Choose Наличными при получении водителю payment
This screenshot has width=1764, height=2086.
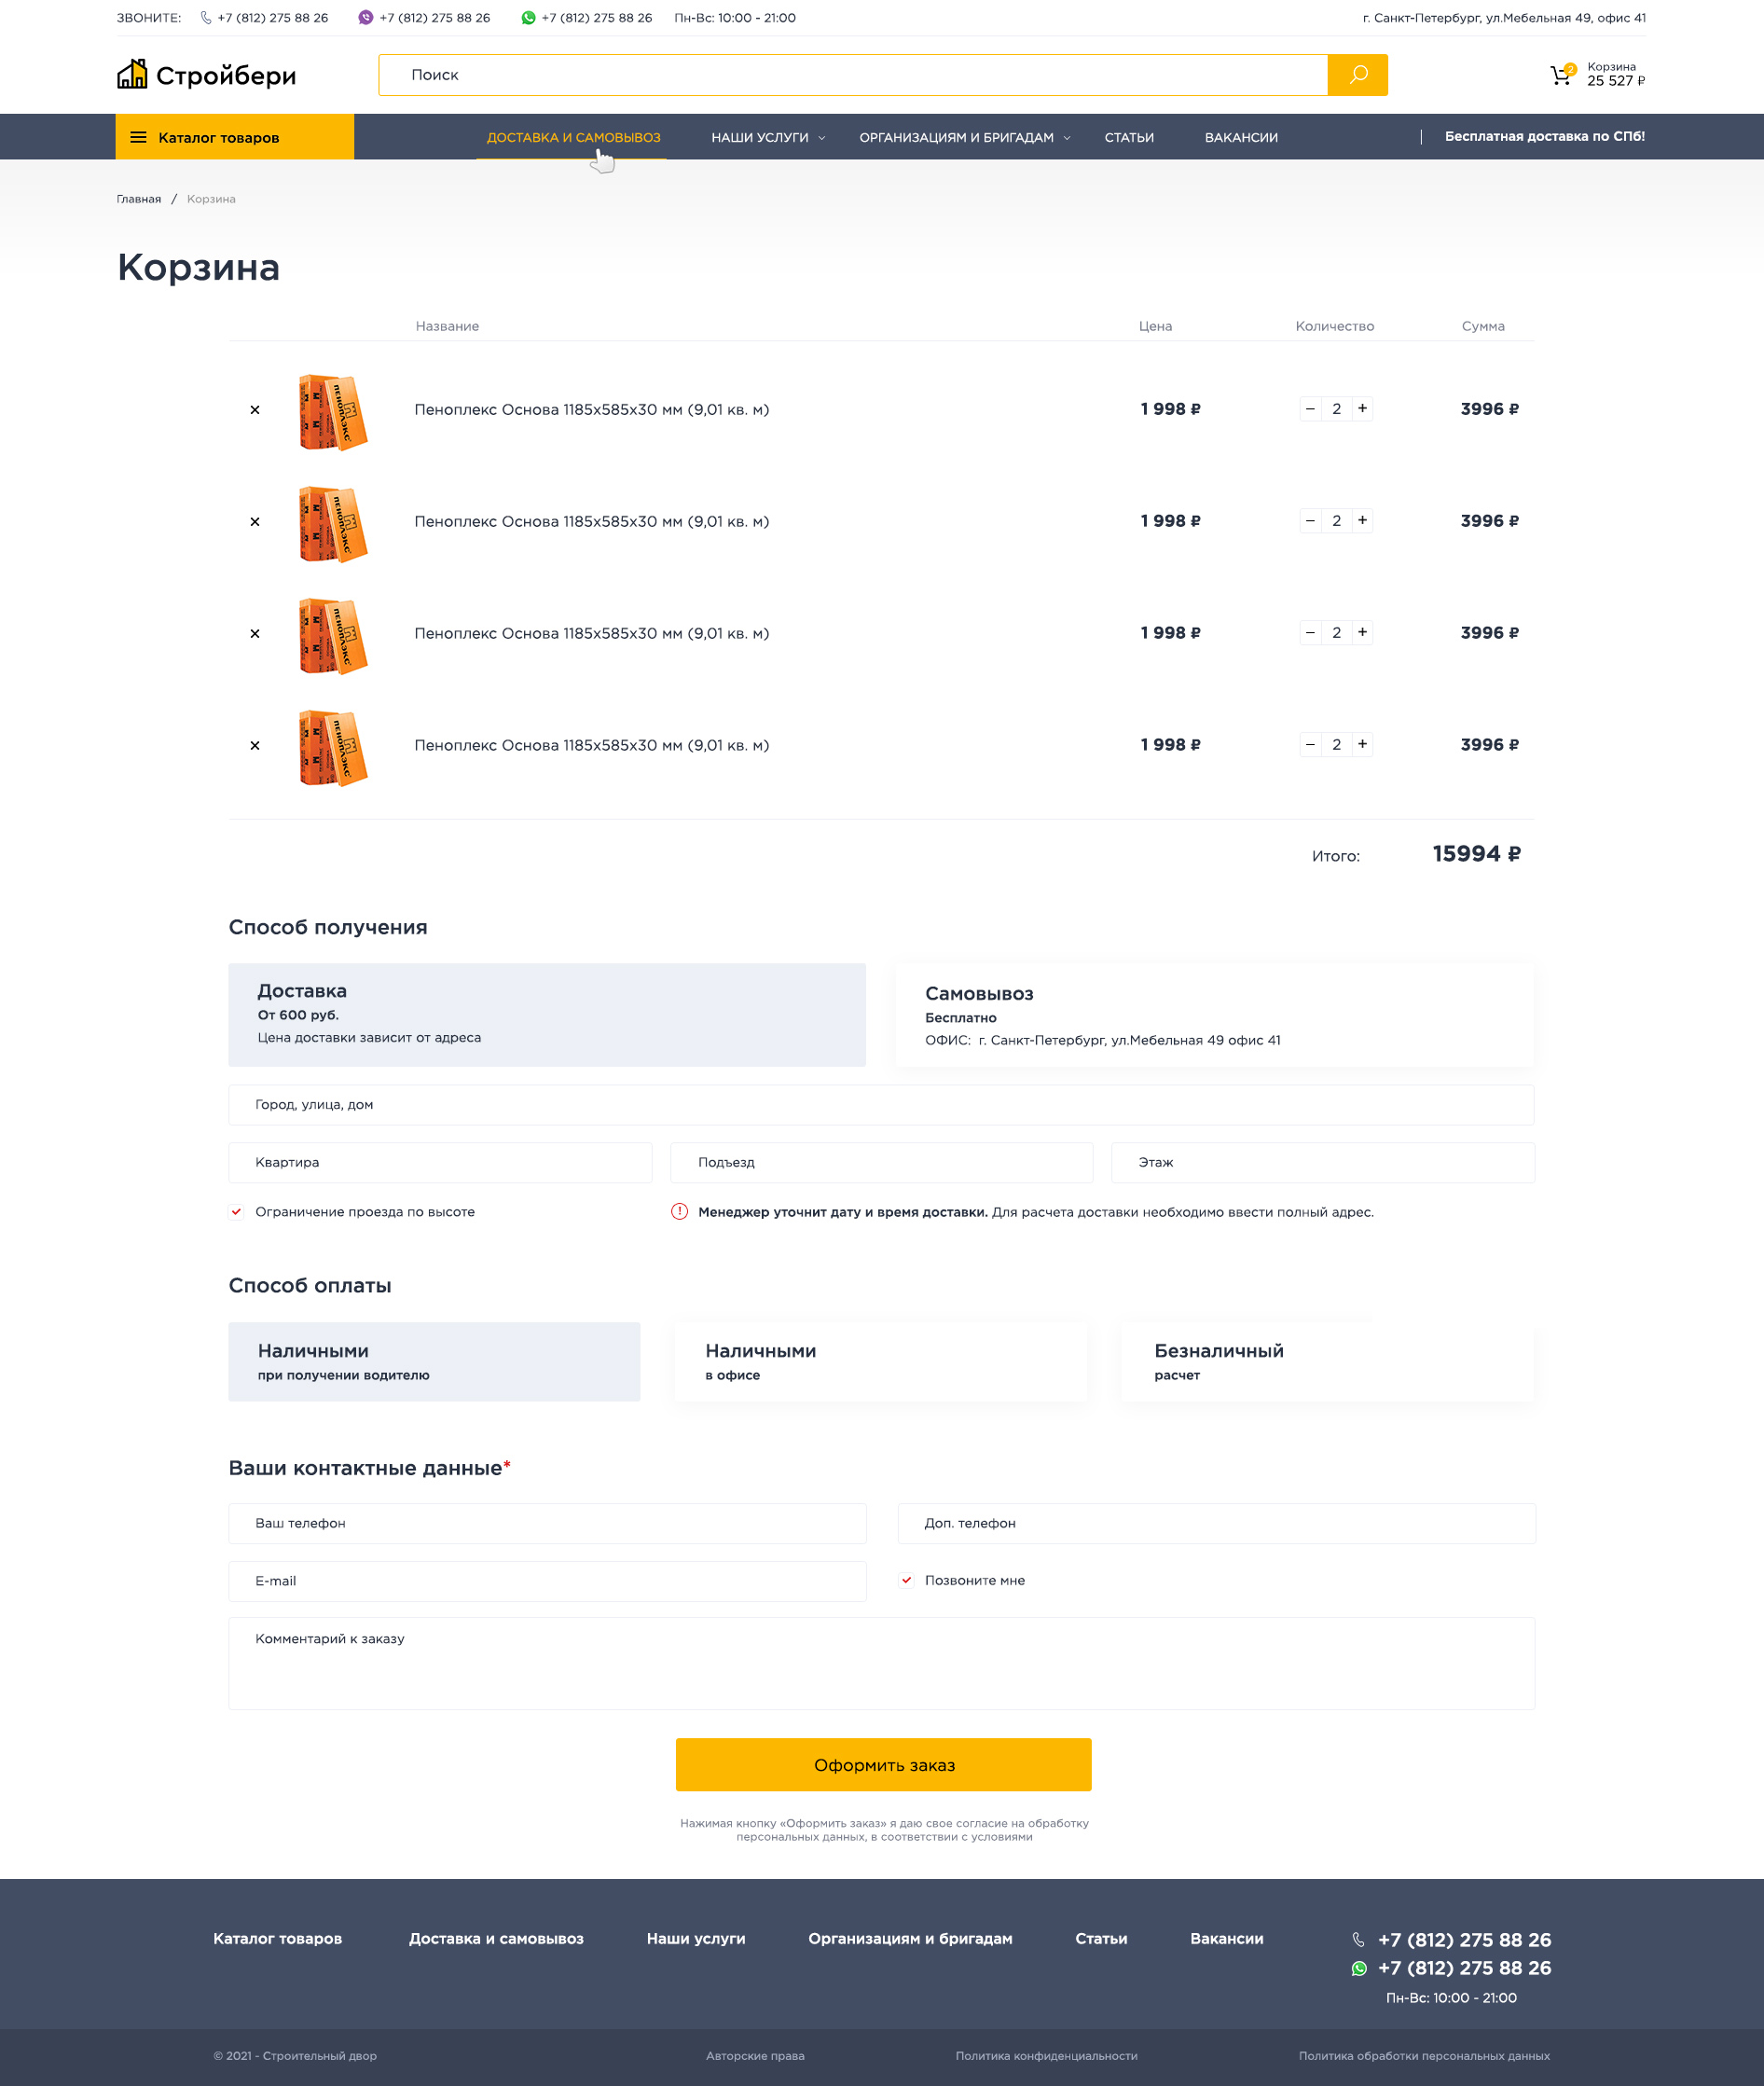point(434,1362)
